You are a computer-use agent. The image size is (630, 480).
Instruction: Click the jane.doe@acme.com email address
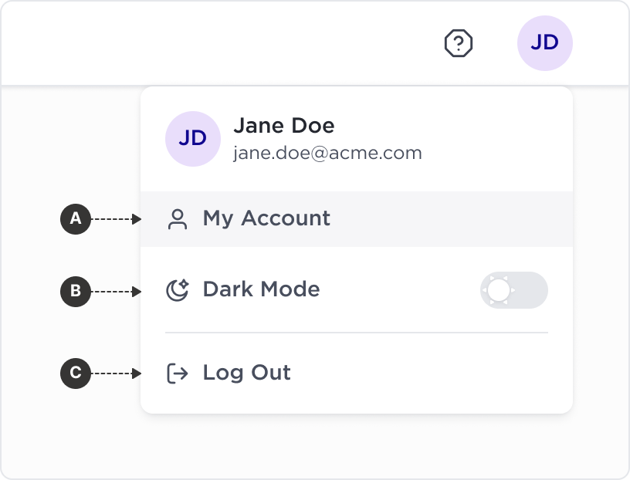(x=327, y=153)
